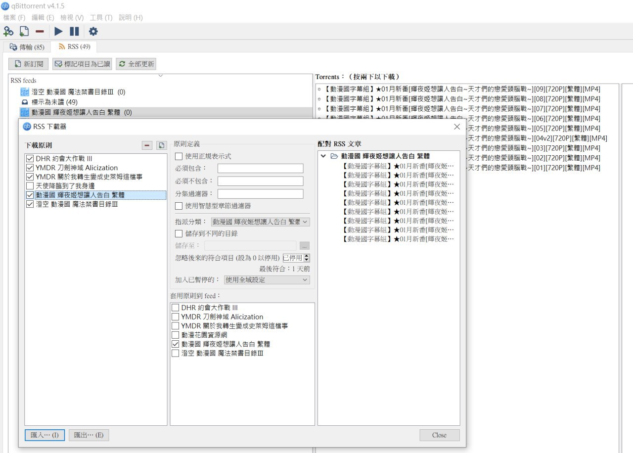Viewport: 633px width, 453px height.
Task: Click the 新訂閱 button
Action: point(29,64)
